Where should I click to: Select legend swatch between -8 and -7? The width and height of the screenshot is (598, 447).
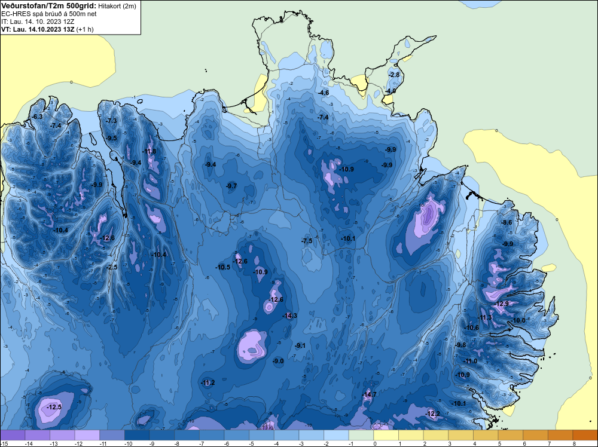[x=187, y=435]
